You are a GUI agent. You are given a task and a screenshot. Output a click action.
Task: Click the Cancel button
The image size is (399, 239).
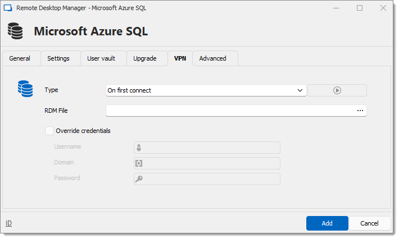point(369,223)
